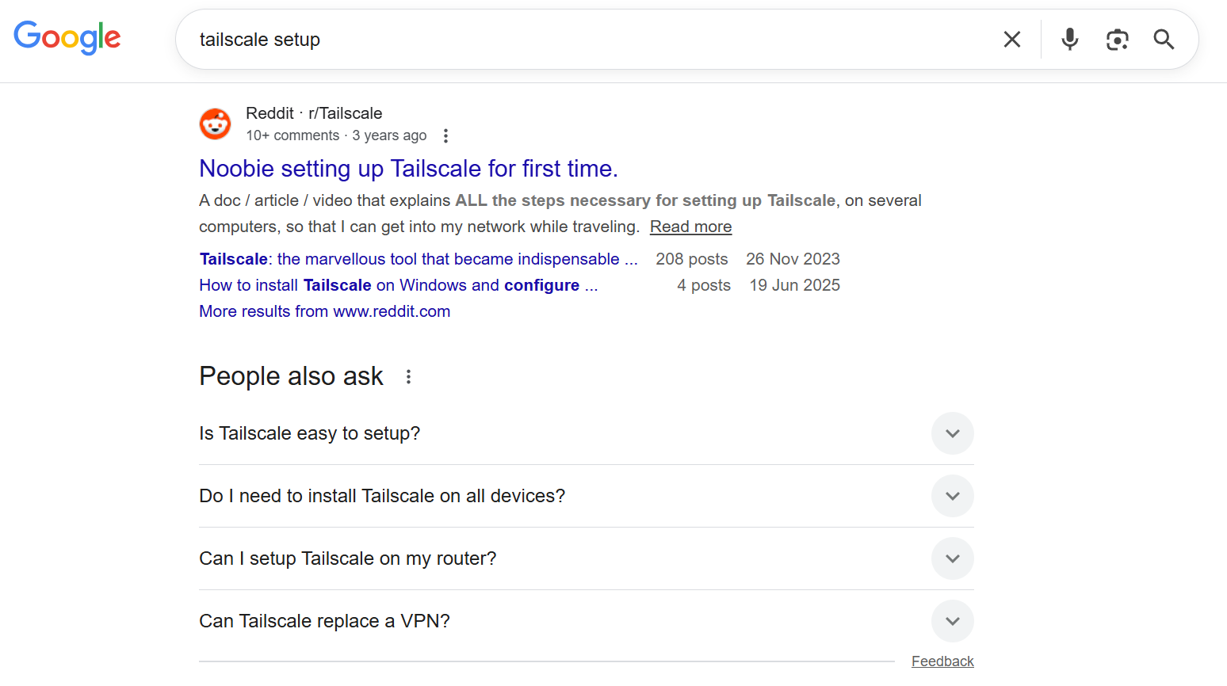
Task: Expand "Is Tailscale easy to setup?"
Action: point(952,433)
